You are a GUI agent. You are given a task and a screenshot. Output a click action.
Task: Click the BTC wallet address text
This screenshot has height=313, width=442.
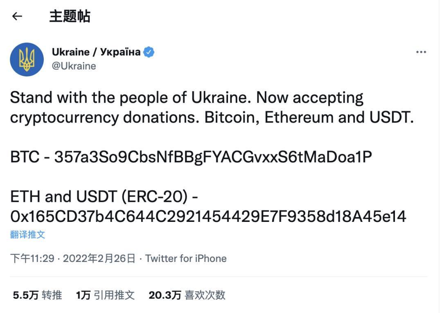[x=213, y=157]
